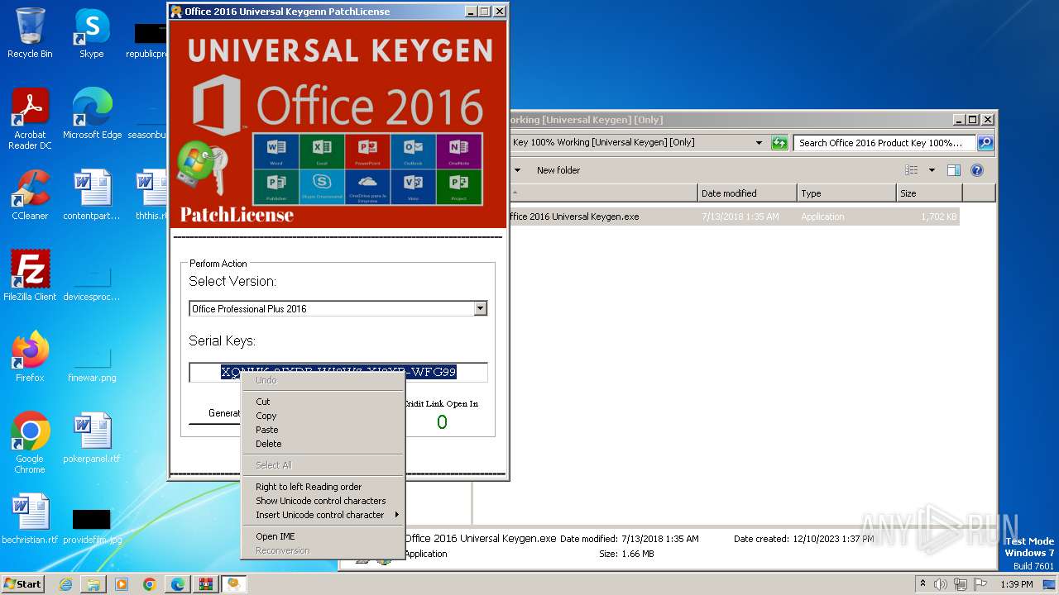Viewport: 1059px width, 595px height.
Task: Open Internet Explorer from the taskbar
Action: (65, 584)
